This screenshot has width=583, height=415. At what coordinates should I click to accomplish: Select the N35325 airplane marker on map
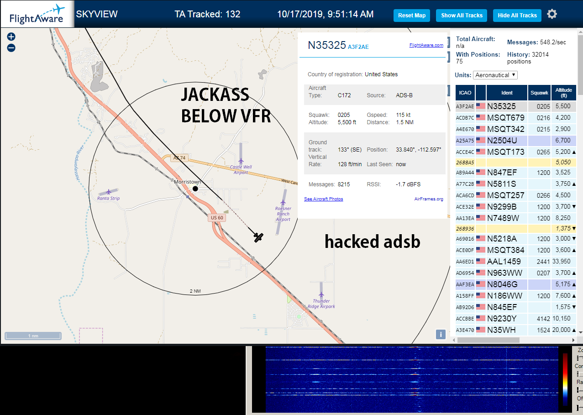tap(259, 237)
